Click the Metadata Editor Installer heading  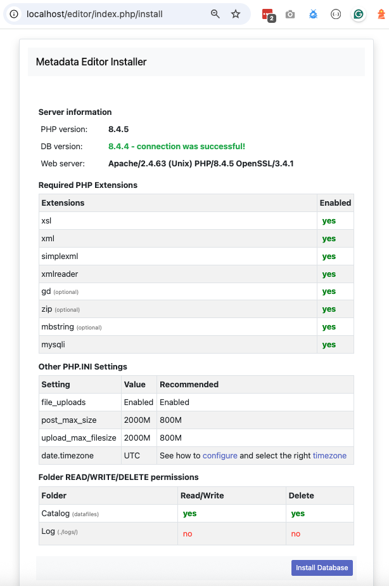(x=91, y=62)
